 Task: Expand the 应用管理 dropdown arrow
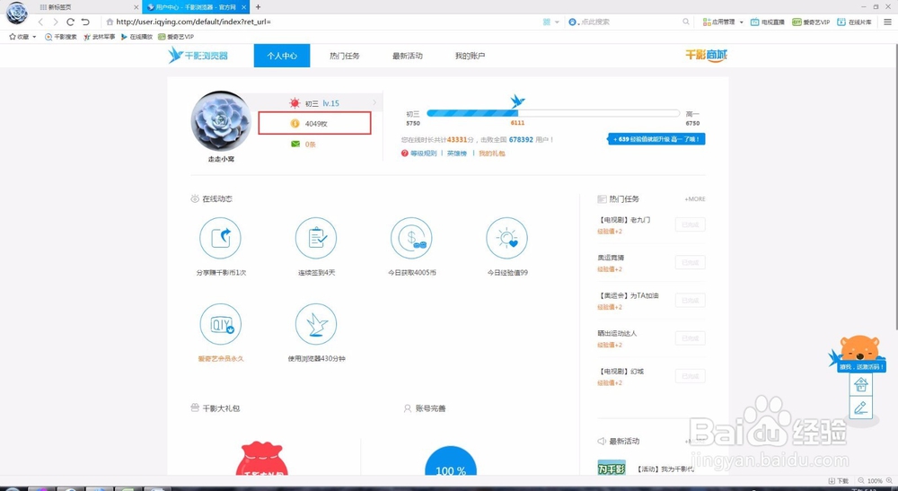[x=741, y=22]
